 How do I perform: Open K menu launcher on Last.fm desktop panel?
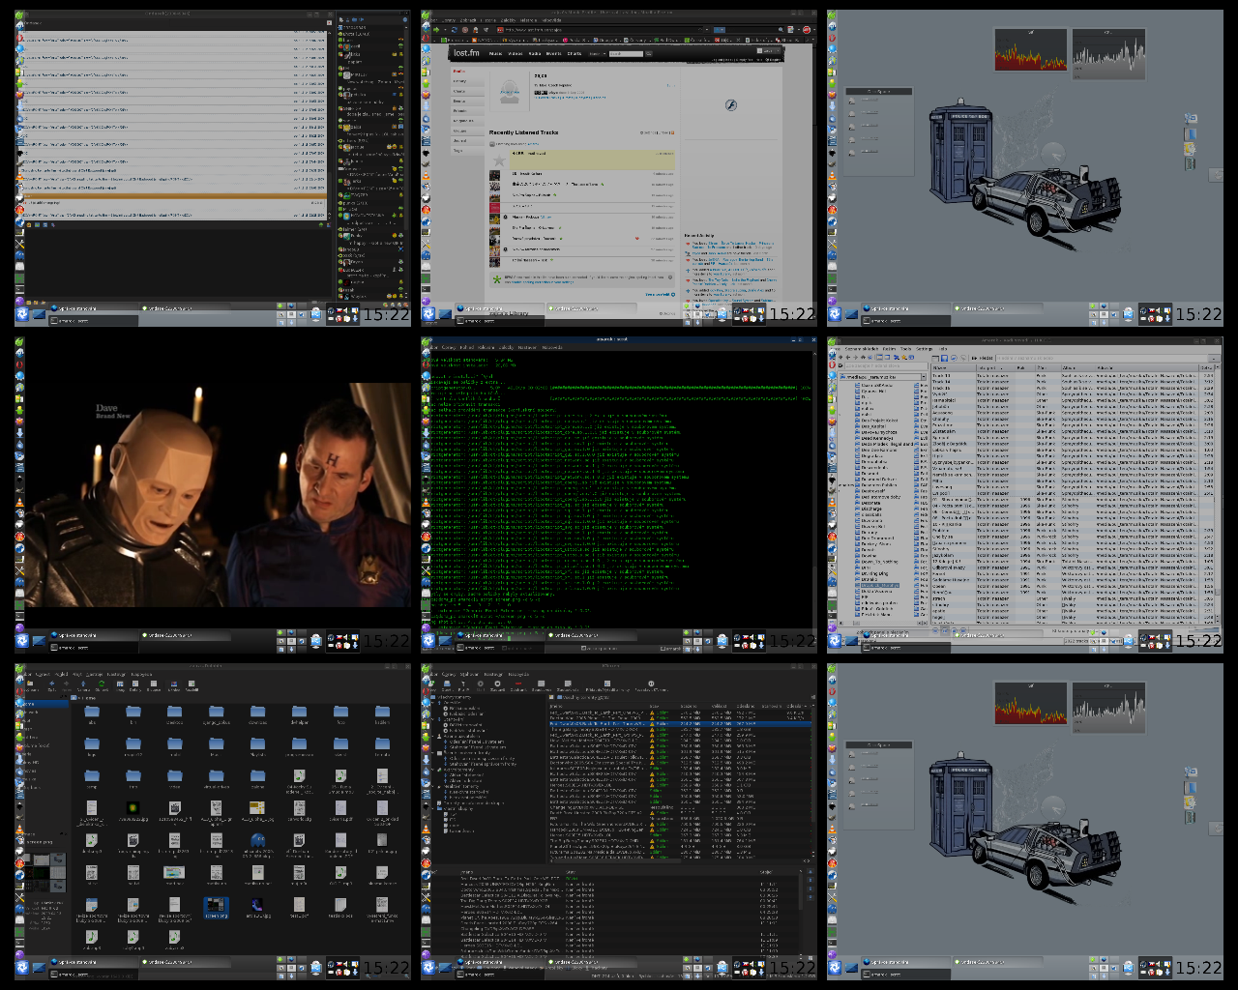click(x=429, y=313)
